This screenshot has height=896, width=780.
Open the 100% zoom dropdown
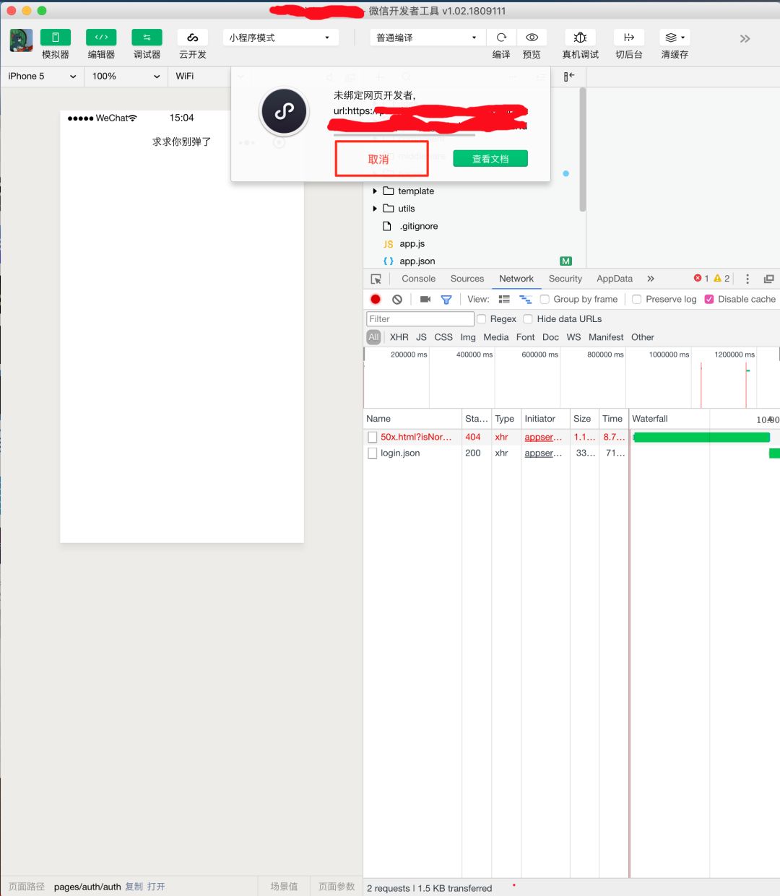126,76
